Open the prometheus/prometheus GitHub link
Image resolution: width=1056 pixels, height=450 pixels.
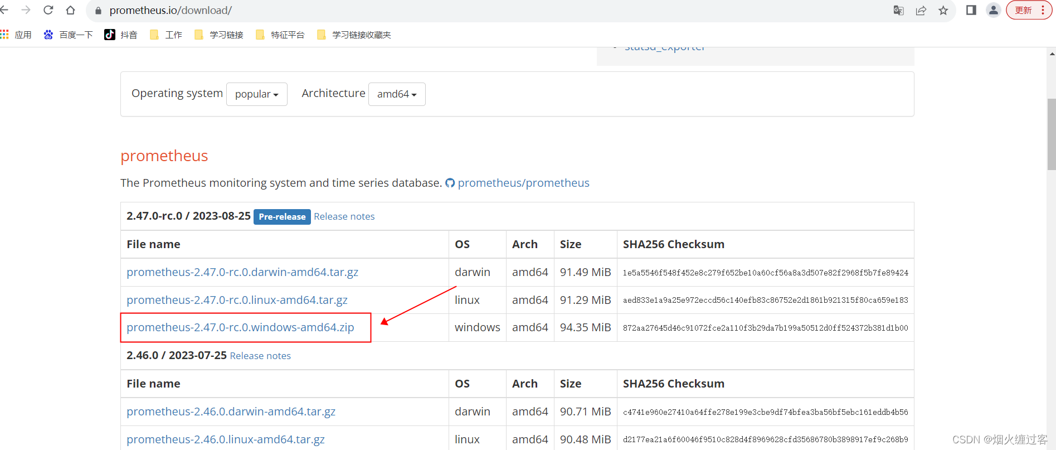point(523,183)
